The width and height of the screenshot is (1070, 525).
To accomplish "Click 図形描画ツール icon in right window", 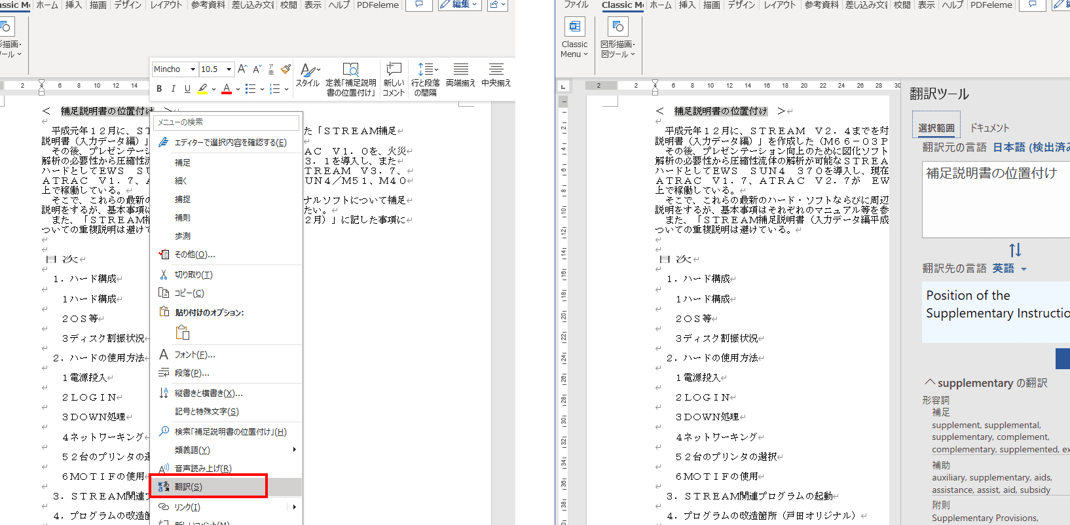I will [618, 27].
